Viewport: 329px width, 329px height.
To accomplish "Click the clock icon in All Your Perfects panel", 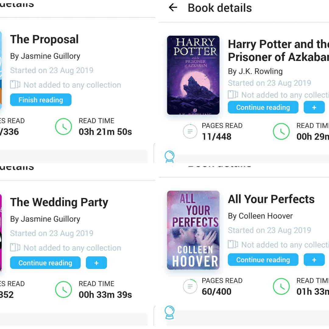I will [281, 286].
